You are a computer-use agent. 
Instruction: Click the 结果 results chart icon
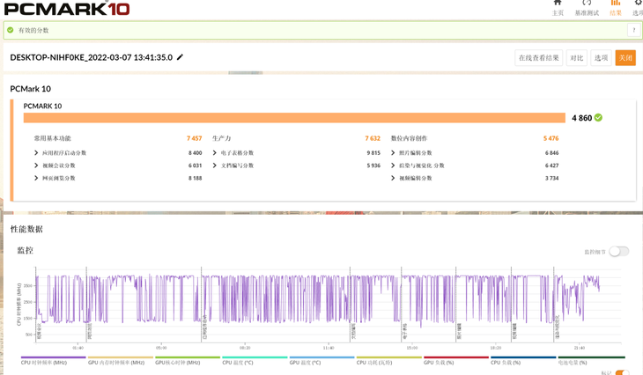click(x=616, y=4)
